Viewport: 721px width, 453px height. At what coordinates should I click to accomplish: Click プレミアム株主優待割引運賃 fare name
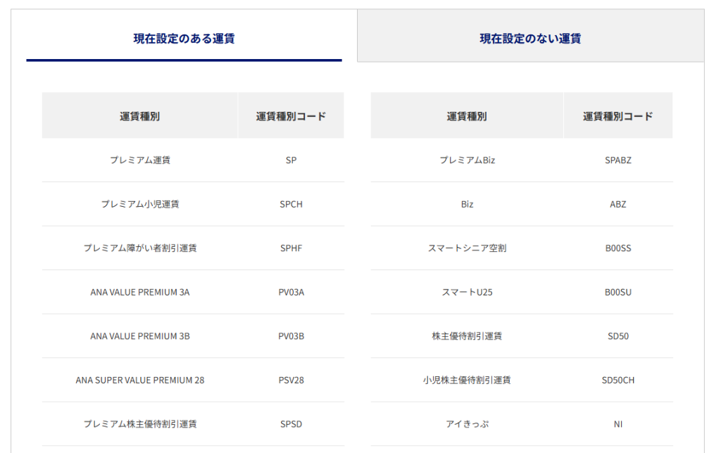pyautogui.click(x=140, y=424)
